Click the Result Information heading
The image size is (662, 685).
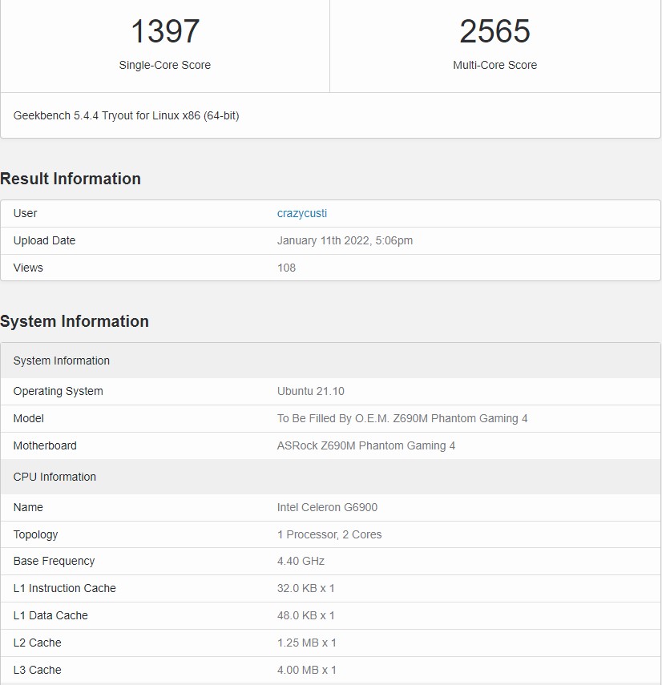pos(71,179)
